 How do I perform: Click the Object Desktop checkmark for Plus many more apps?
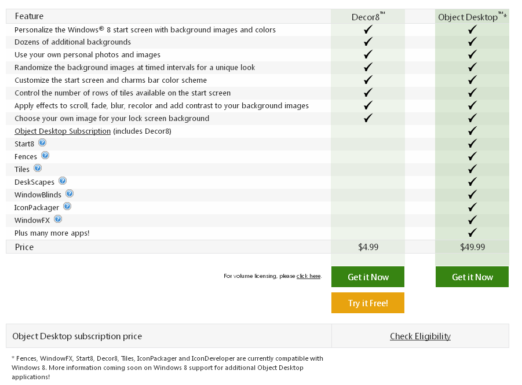point(472,232)
